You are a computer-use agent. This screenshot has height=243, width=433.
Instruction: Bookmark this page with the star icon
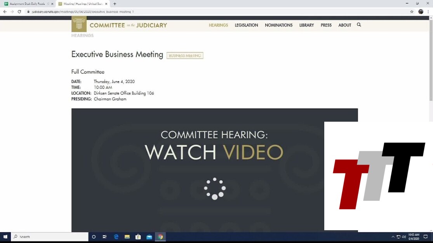coord(412,12)
